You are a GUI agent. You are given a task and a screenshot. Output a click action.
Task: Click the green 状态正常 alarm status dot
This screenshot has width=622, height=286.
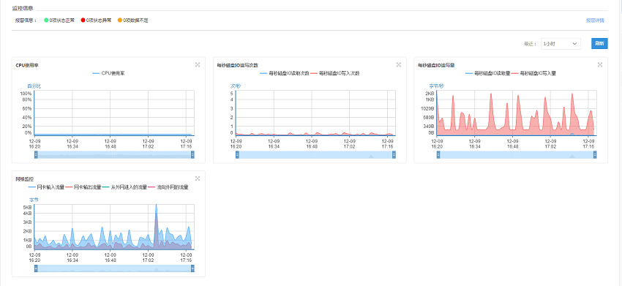click(46, 20)
